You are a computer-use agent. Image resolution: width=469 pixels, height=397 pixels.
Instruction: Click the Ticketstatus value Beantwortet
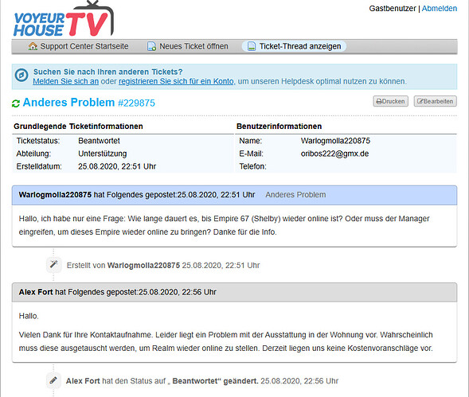click(99, 141)
